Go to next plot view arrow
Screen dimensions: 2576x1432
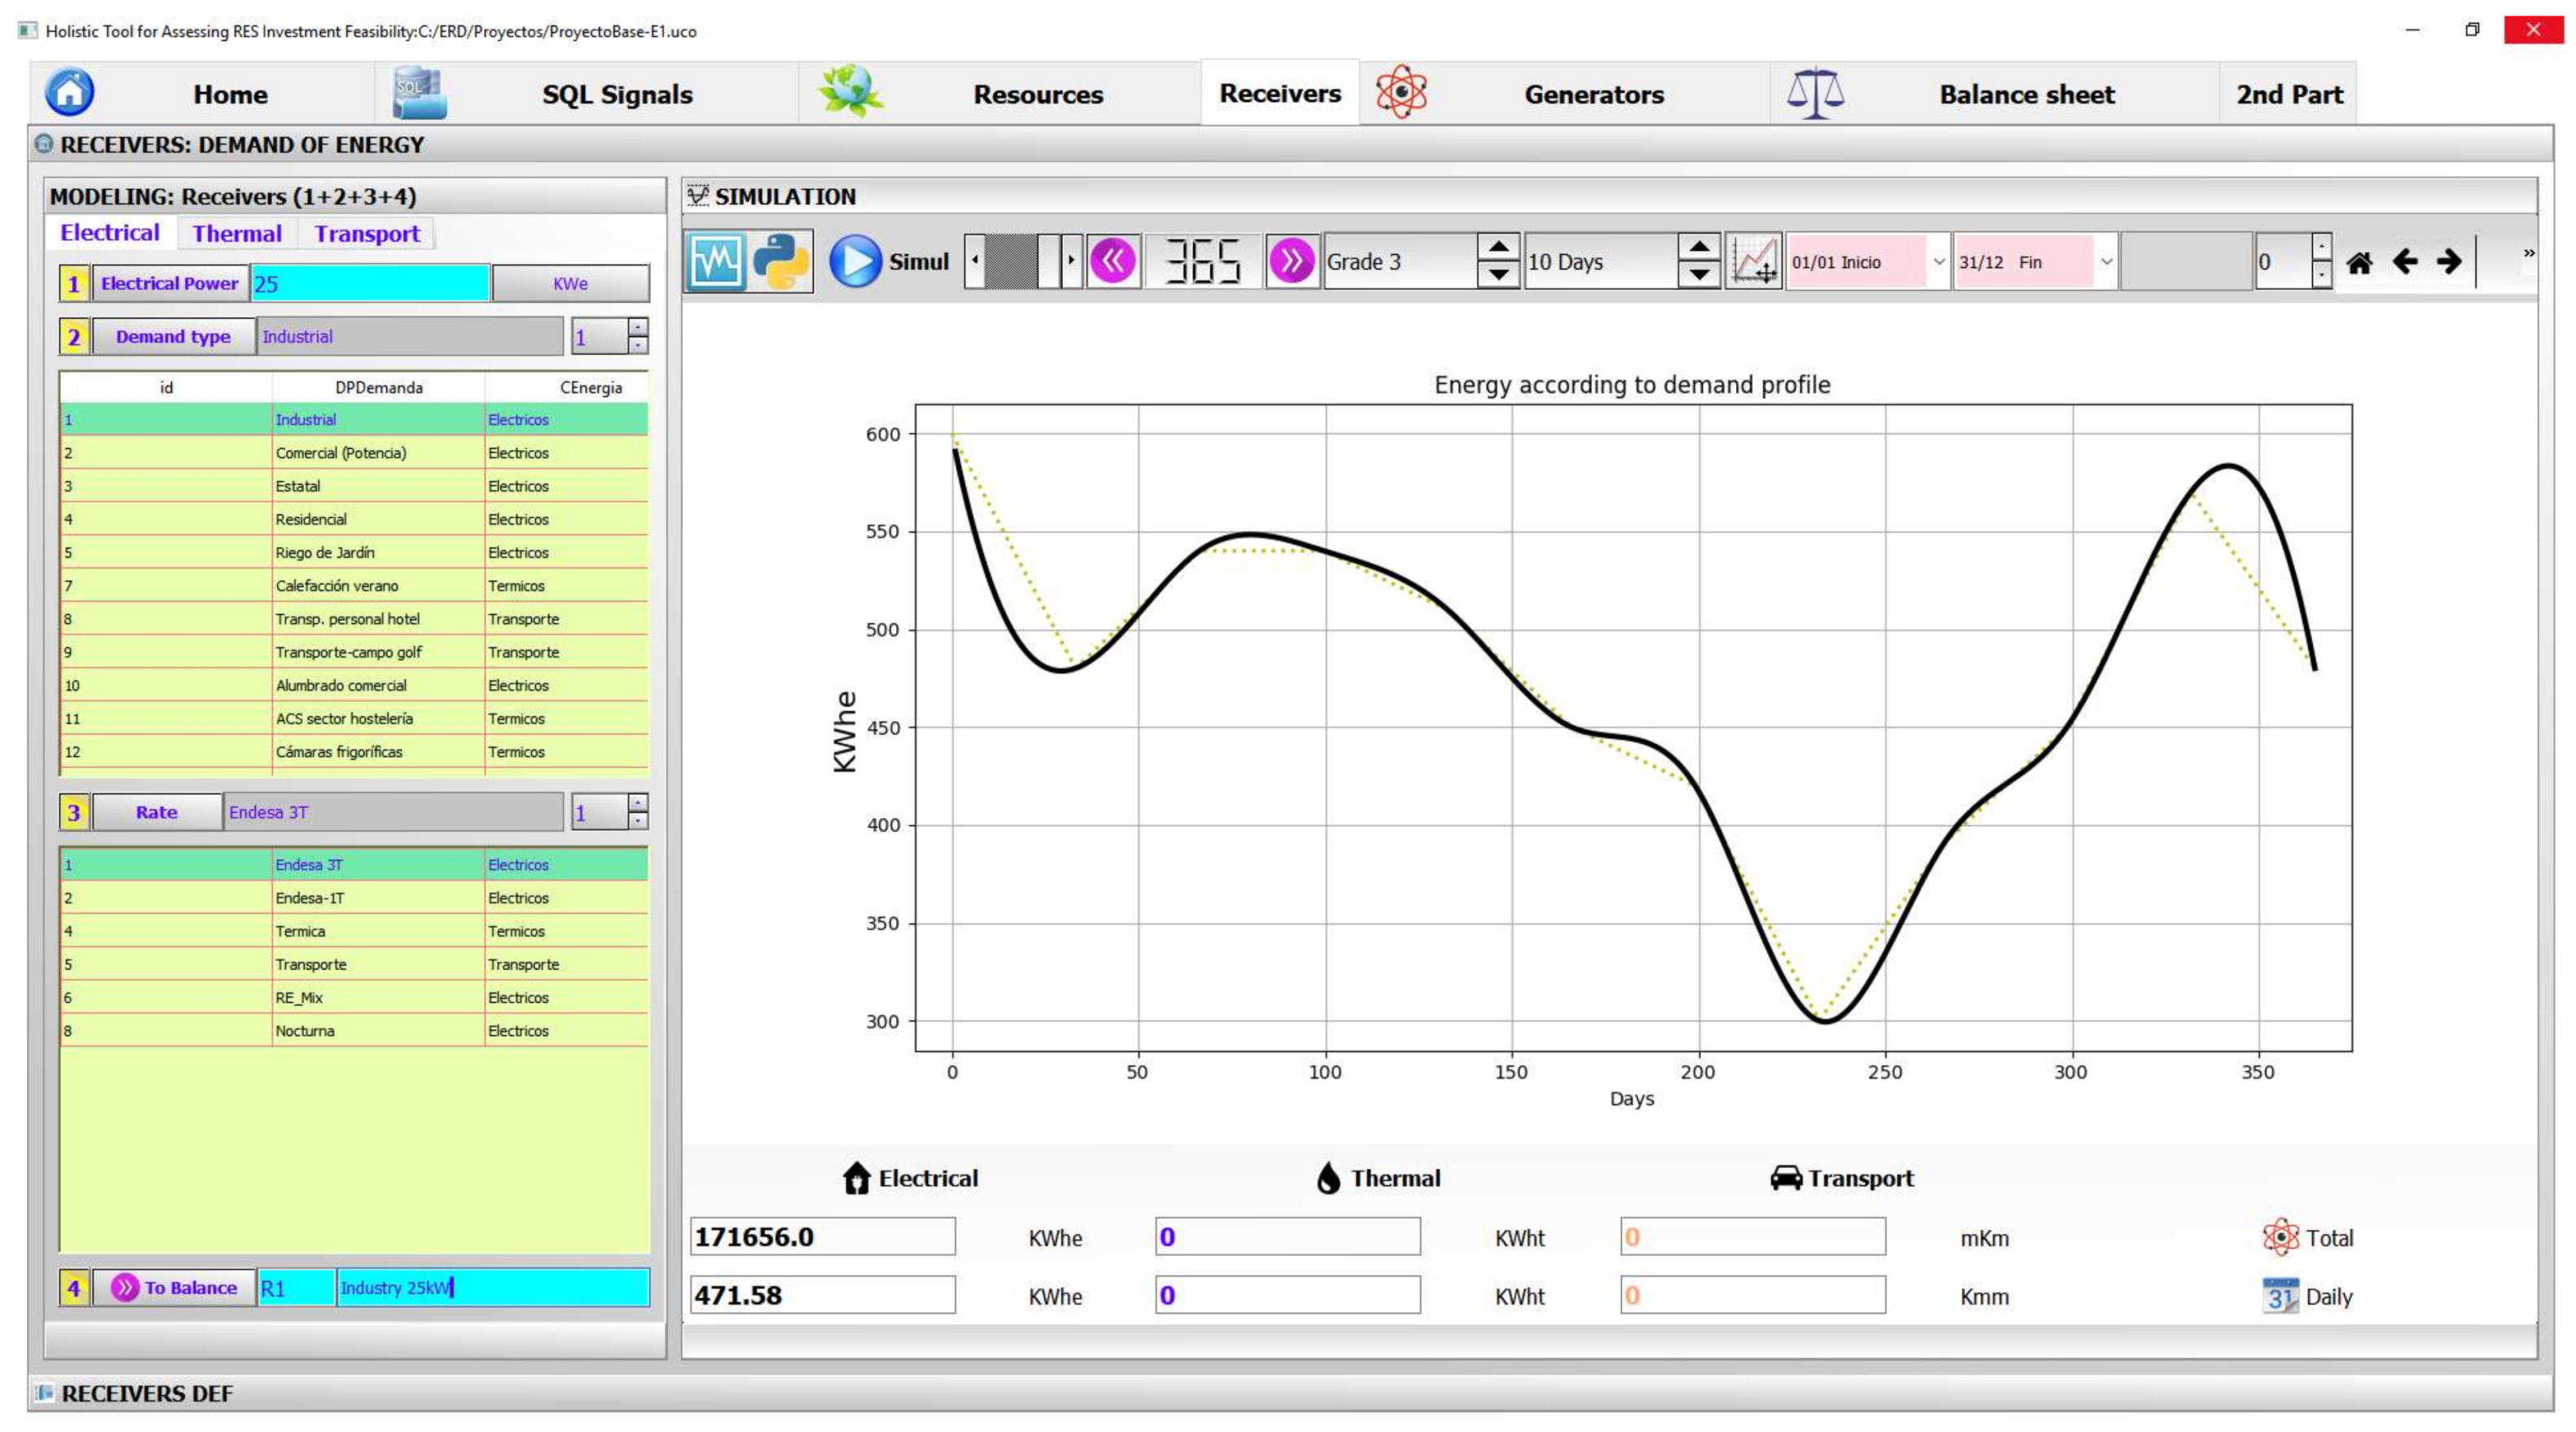[x=2448, y=262]
